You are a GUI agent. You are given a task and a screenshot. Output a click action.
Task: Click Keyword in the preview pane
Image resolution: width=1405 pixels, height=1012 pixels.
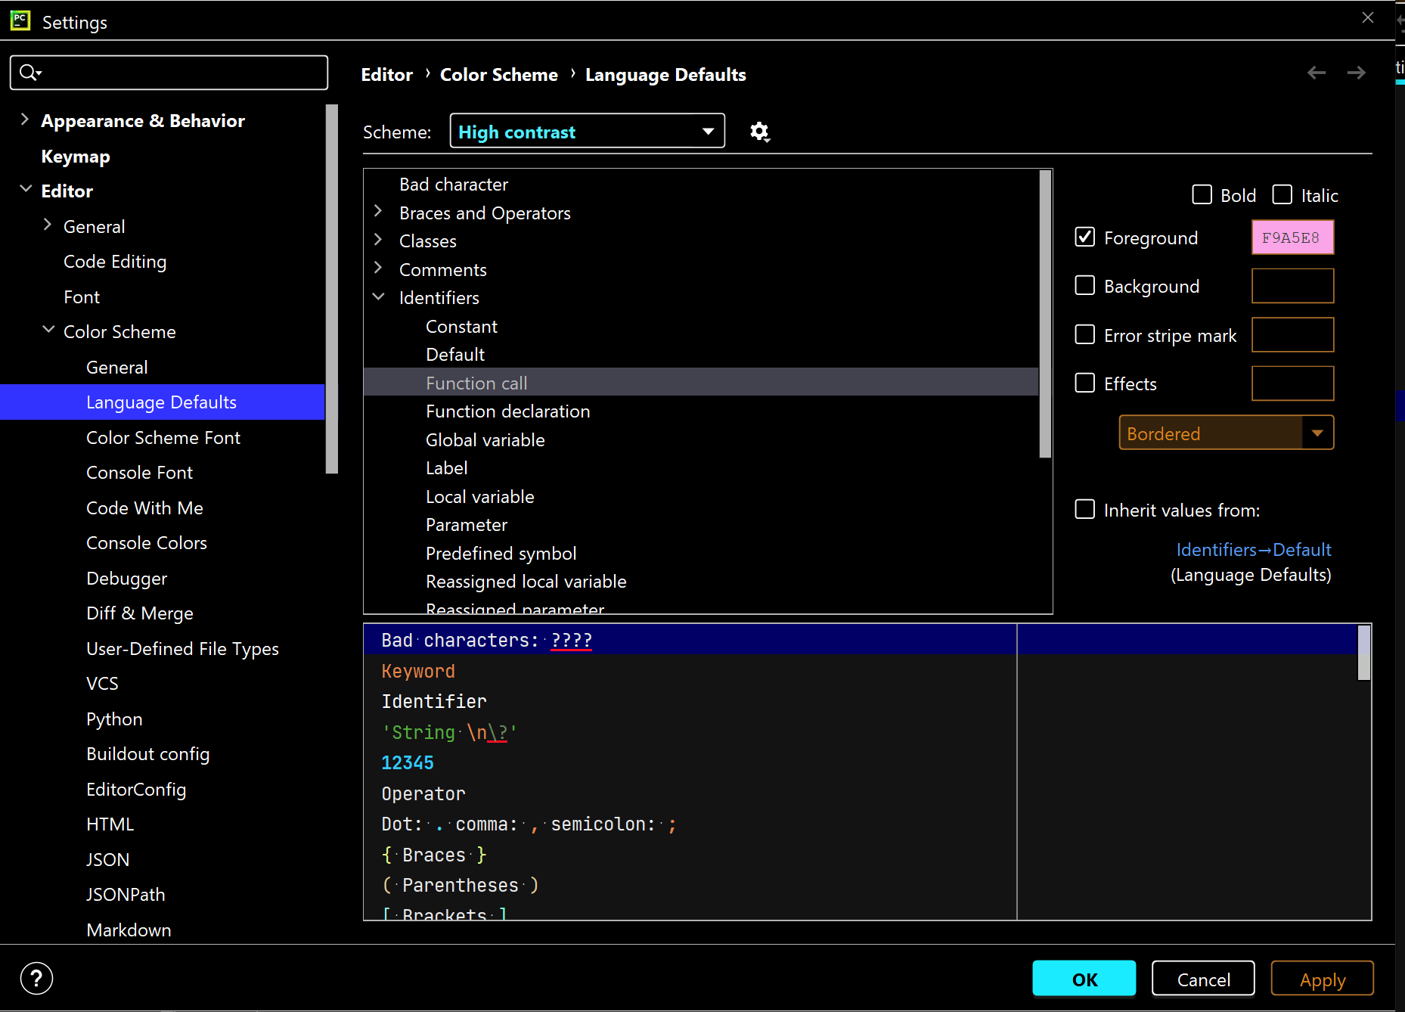pyautogui.click(x=418, y=671)
